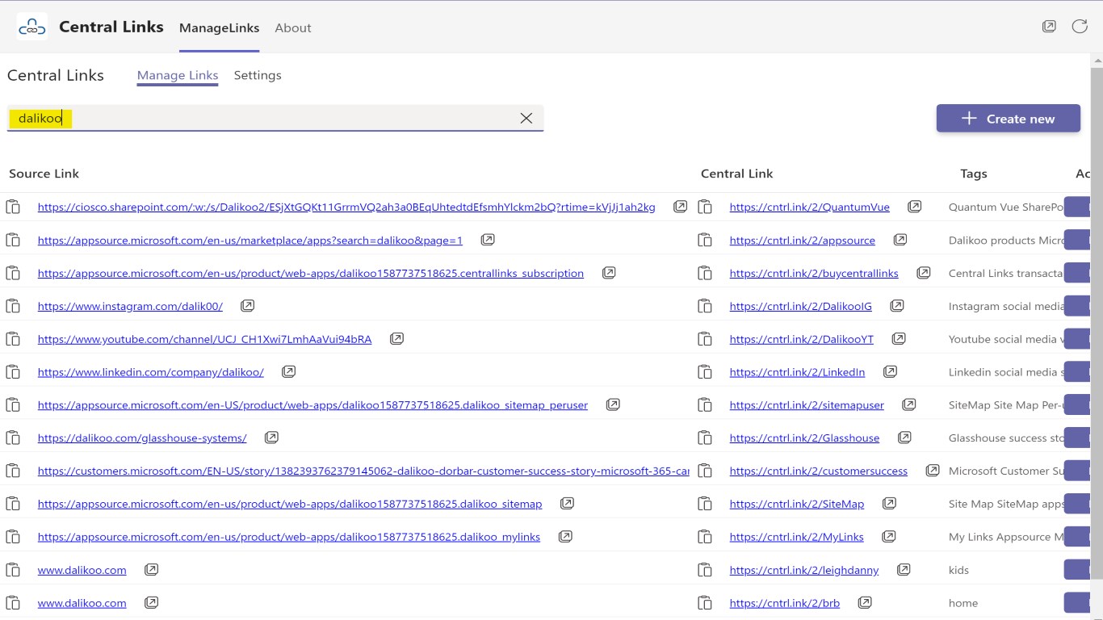Copy the QuantumVue central link
This screenshot has width=1103, height=620.
point(705,207)
